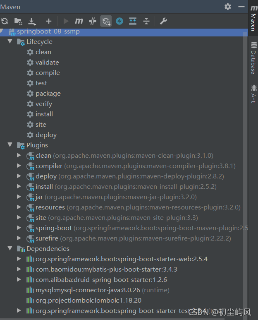Click gear icon beside package phase

click(x=30, y=94)
